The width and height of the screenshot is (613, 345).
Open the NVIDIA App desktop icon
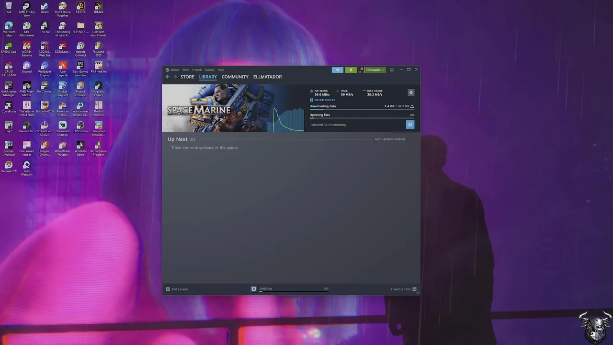[9, 47]
